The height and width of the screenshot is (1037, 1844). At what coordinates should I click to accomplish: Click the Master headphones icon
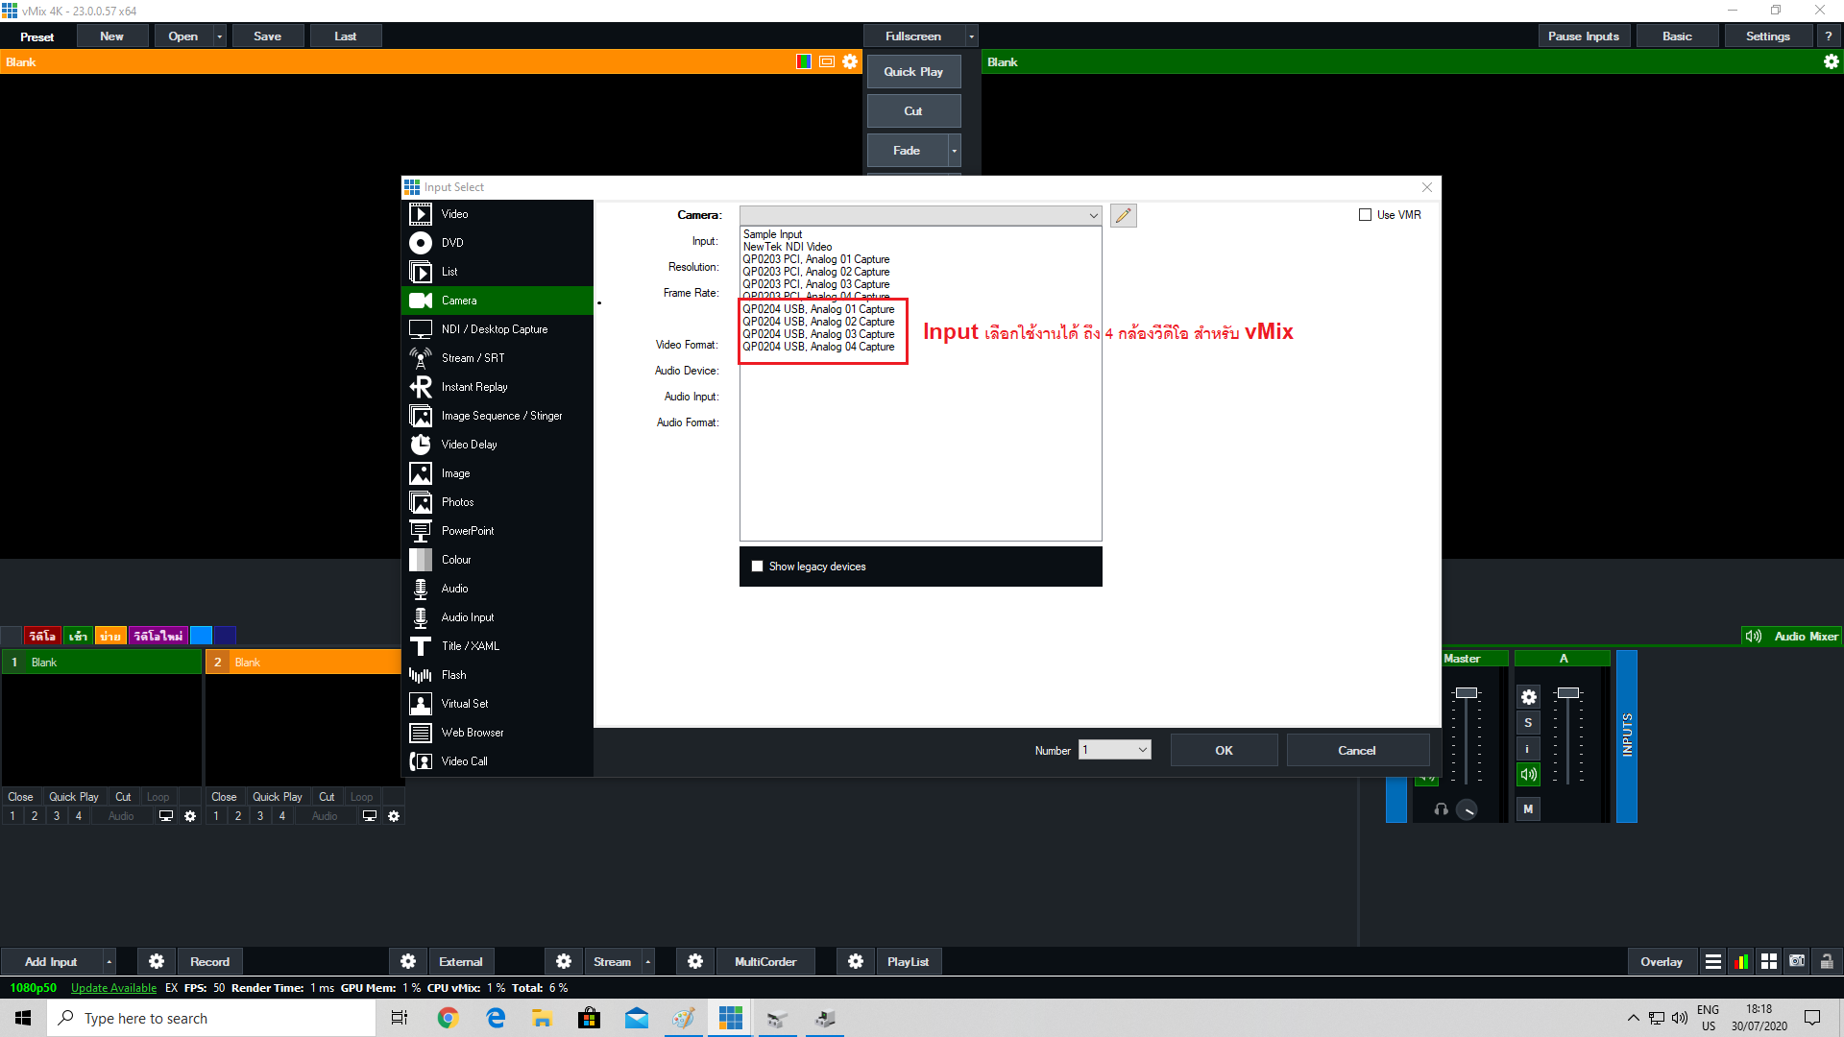click(x=1441, y=809)
